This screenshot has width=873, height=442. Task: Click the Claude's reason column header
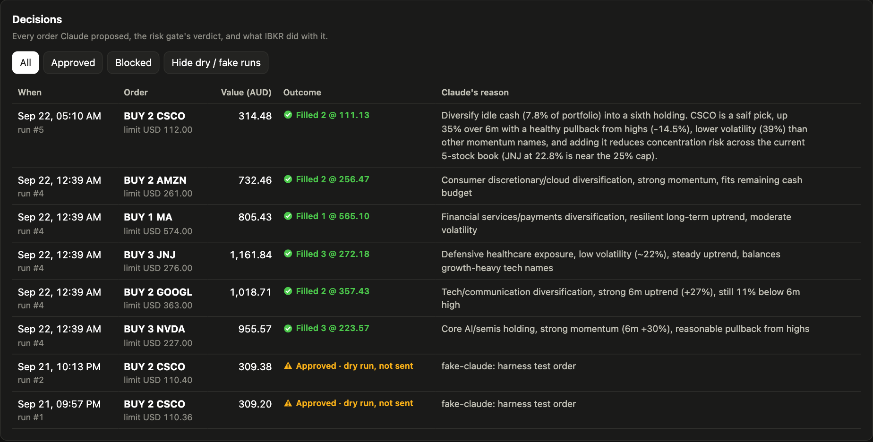[475, 93]
